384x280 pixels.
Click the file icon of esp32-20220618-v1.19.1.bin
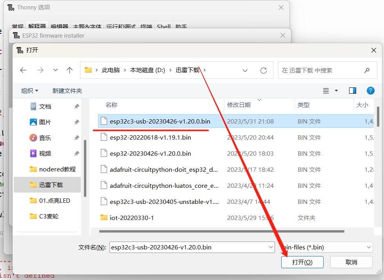click(104, 137)
